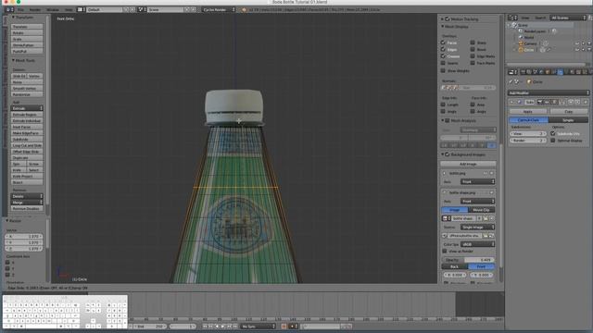The width and height of the screenshot is (593, 333).
Task: Open Source Single Image dropdown
Action: [x=478, y=228]
